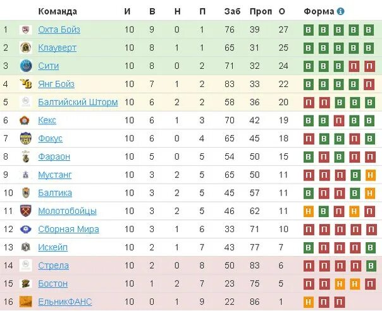
Task: Click the info icon next to Форма
Action: click(x=341, y=11)
